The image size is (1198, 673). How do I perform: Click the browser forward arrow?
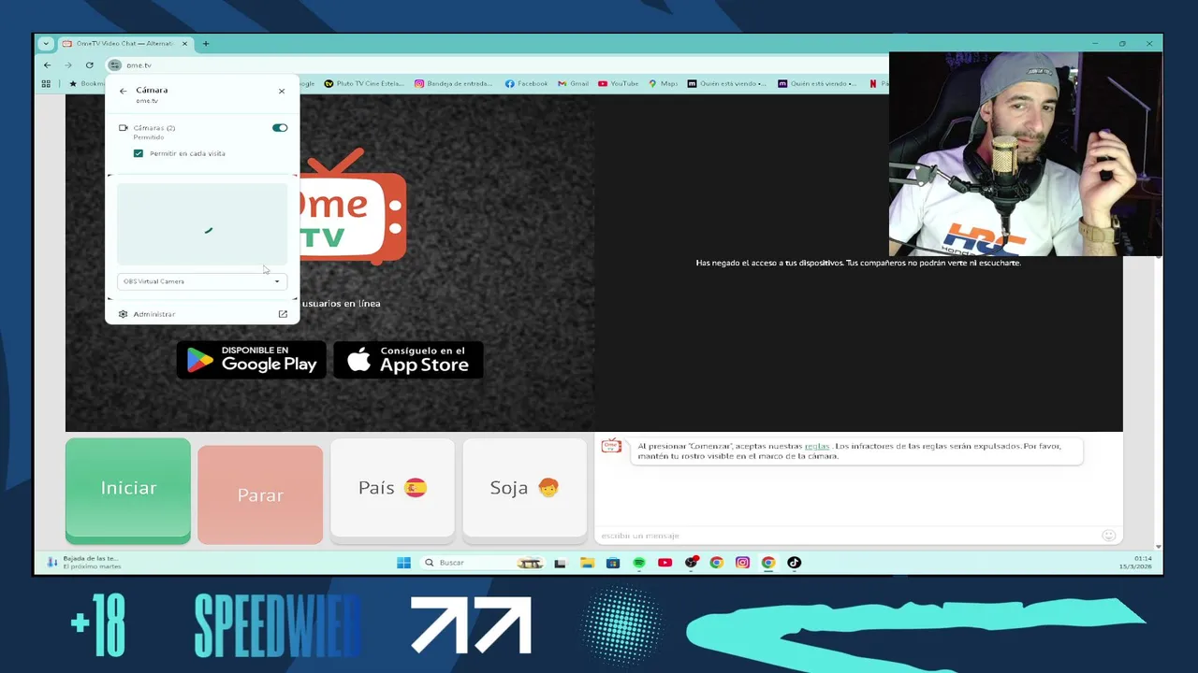tap(68, 65)
